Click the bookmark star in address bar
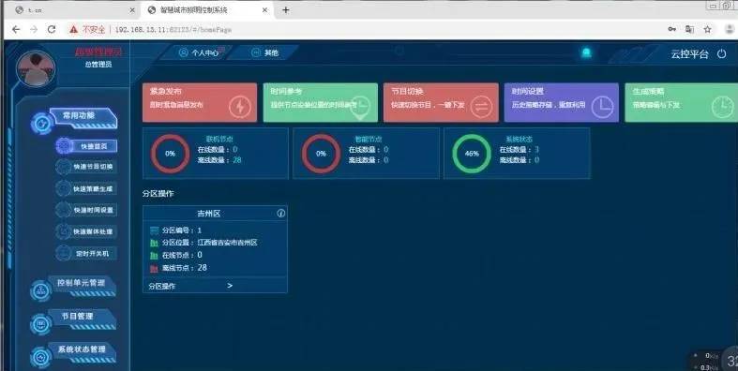This screenshot has width=738, height=371. pyautogui.click(x=707, y=29)
